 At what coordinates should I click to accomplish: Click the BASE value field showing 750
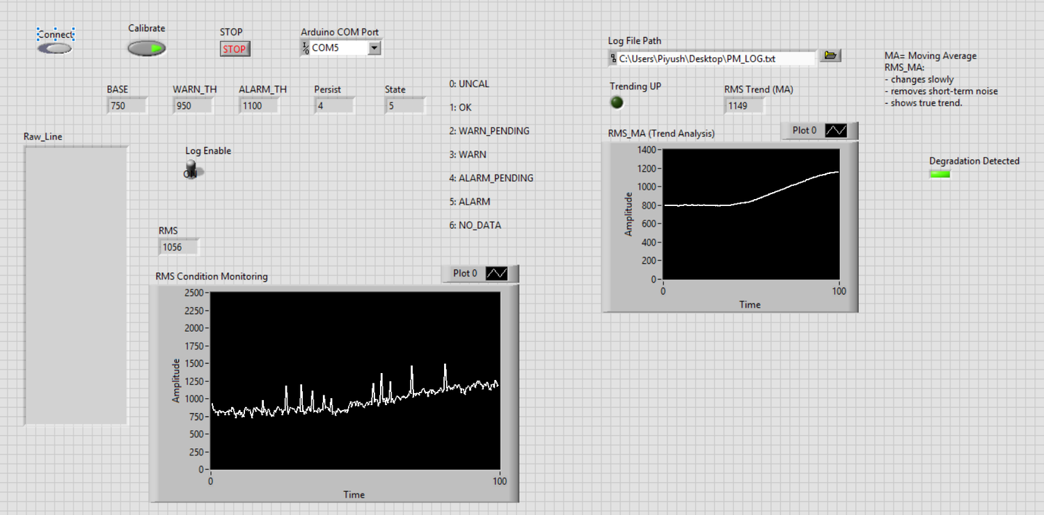[127, 105]
